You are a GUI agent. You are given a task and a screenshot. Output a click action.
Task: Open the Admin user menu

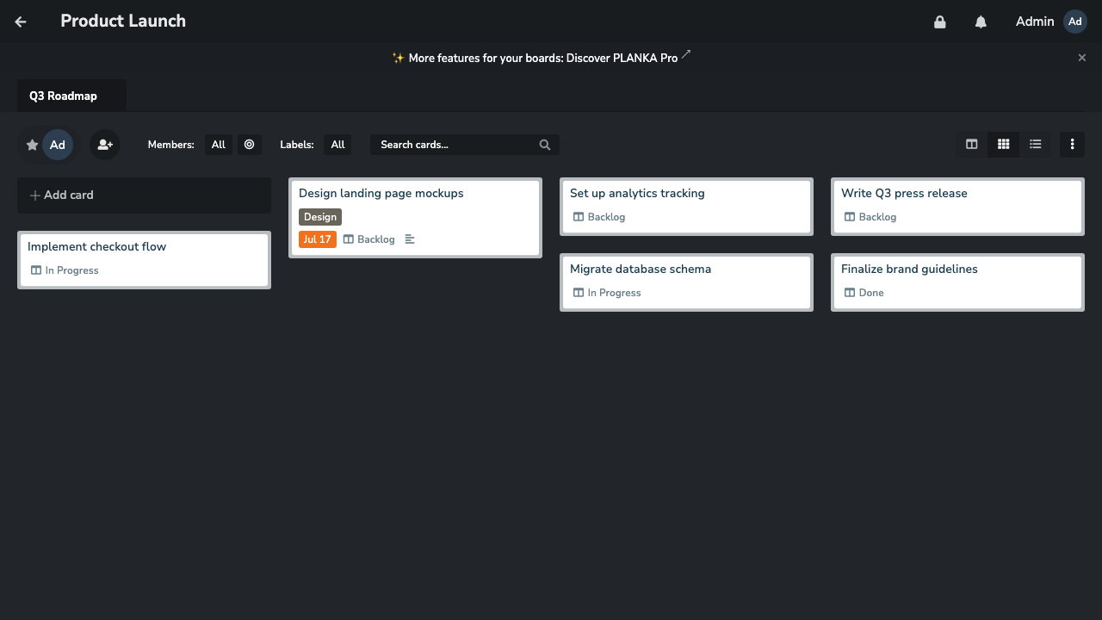click(x=1050, y=22)
